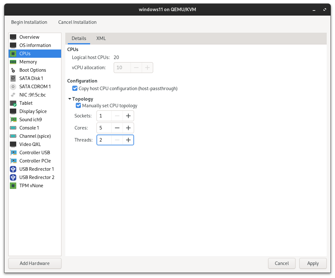Click the USB Redirector 1 icon
Screen dimensions: 335x278
click(x=13, y=169)
